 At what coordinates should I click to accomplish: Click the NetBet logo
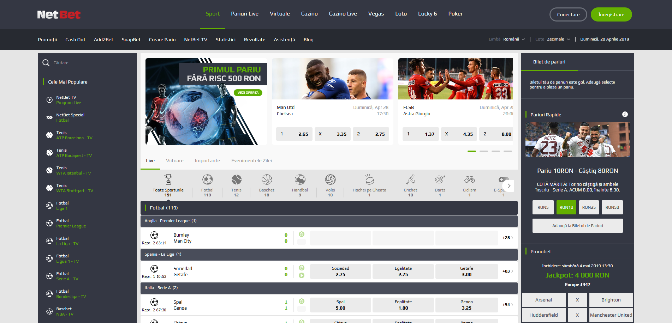(59, 14)
